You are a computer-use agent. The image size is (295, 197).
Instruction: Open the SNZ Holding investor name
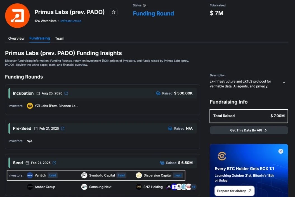(153, 187)
